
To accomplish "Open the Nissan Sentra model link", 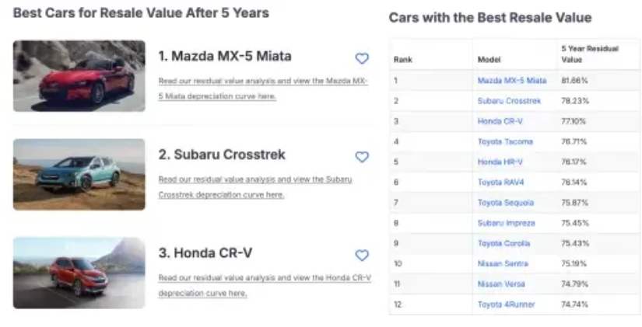I will tap(503, 263).
